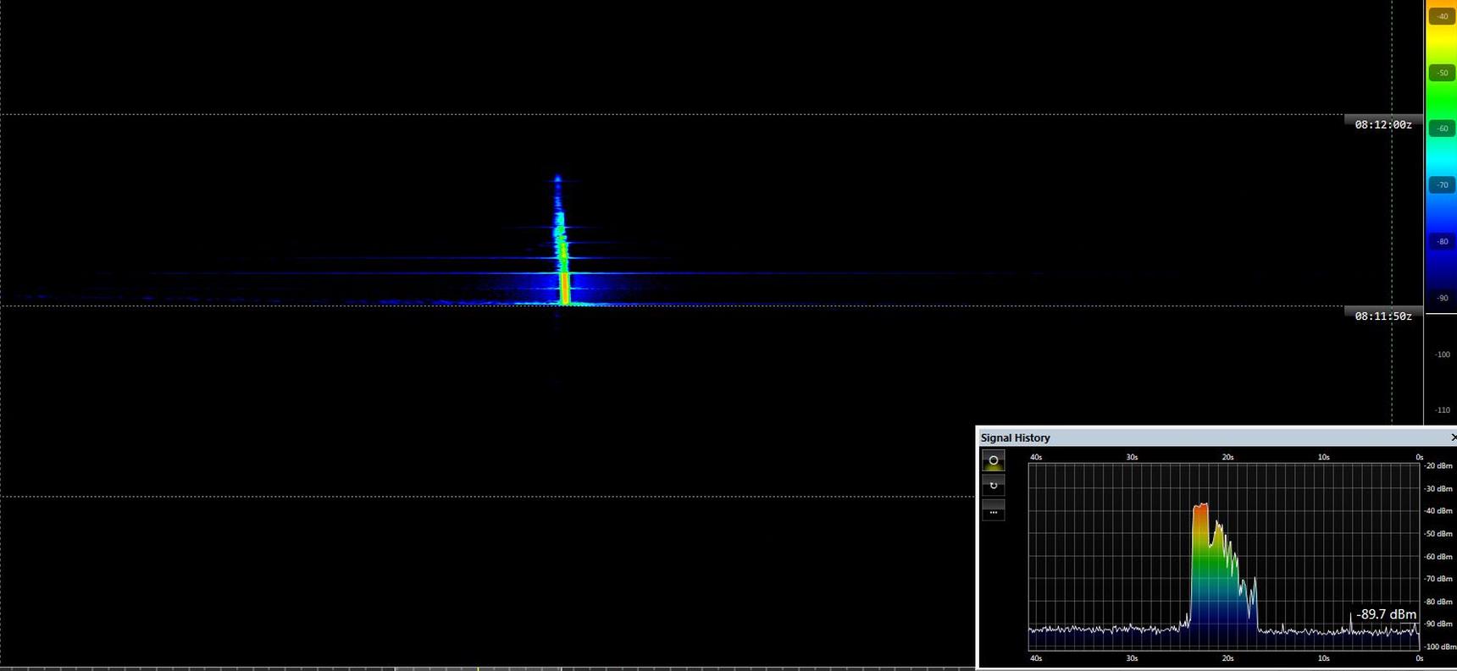Click the top 10s time axis label

1324,457
